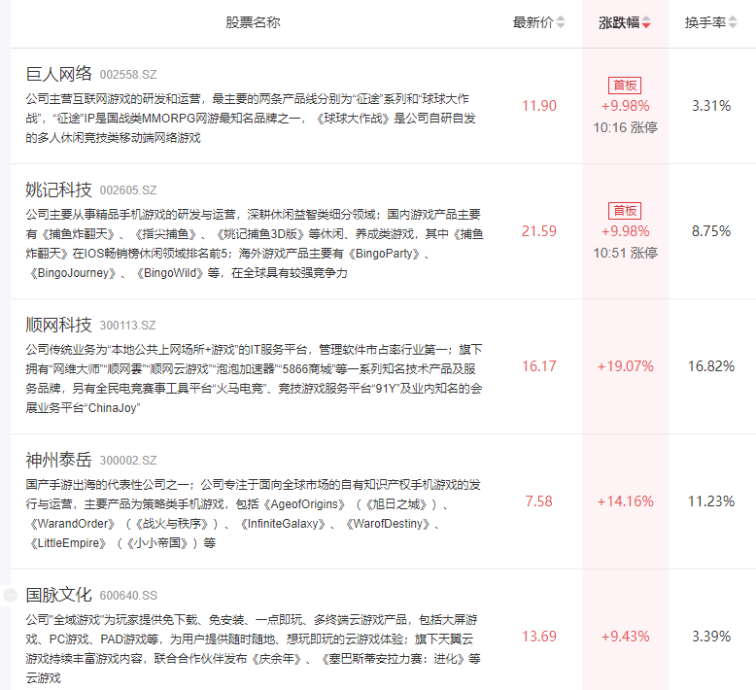Select latest price 13.69

click(x=539, y=636)
